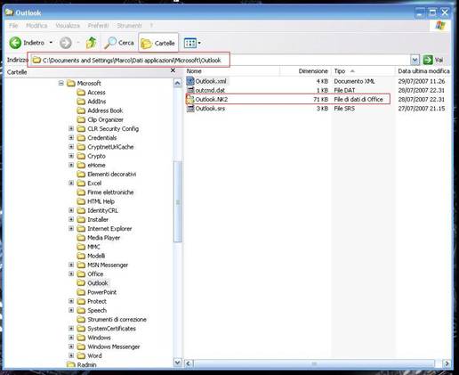
Task: Open the Indietro history dropdown arrow
Action: [51, 43]
